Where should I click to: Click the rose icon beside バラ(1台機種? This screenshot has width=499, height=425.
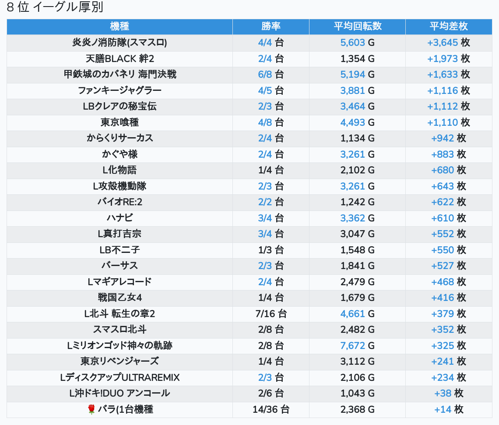tap(91, 409)
